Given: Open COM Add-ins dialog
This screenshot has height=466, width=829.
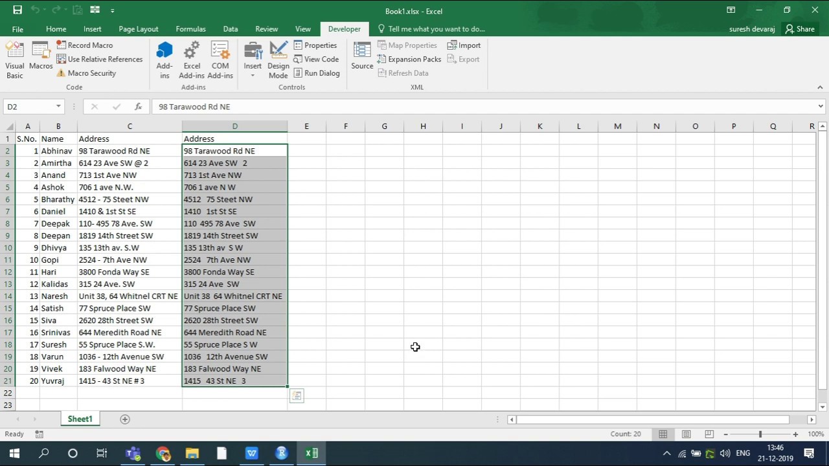Looking at the screenshot, I should click(x=220, y=60).
